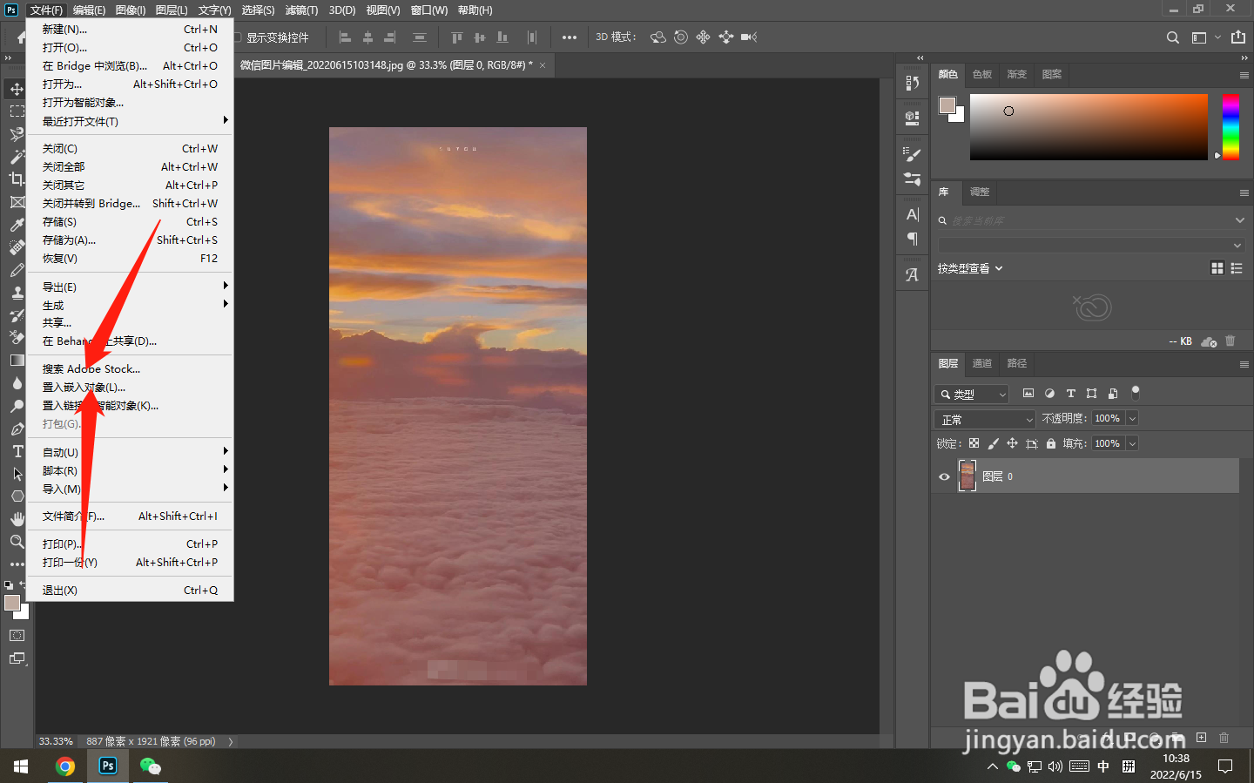The image size is (1254, 783).
Task: Open the 不透明度 opacity dropdown arrow
Action: coord(1132,419)
